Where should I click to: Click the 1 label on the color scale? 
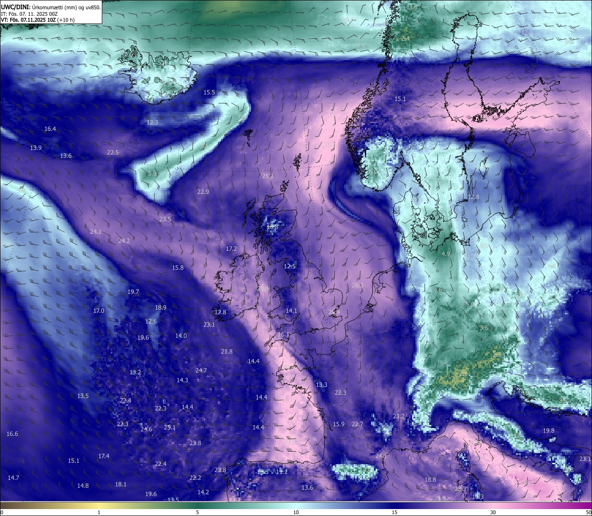point(99,512)
